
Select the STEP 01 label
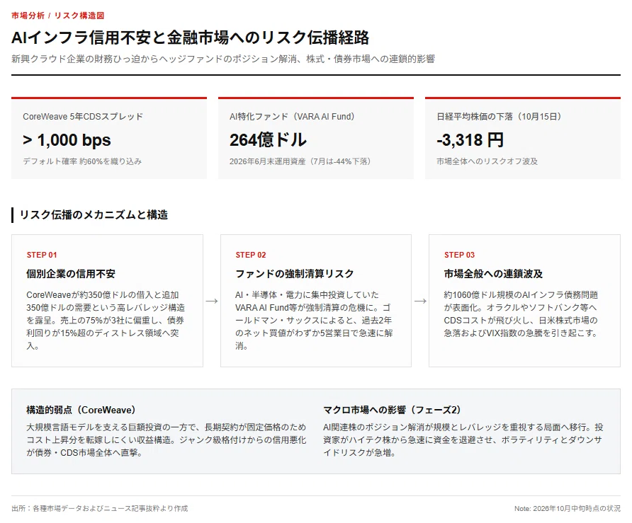pos(42,255)
